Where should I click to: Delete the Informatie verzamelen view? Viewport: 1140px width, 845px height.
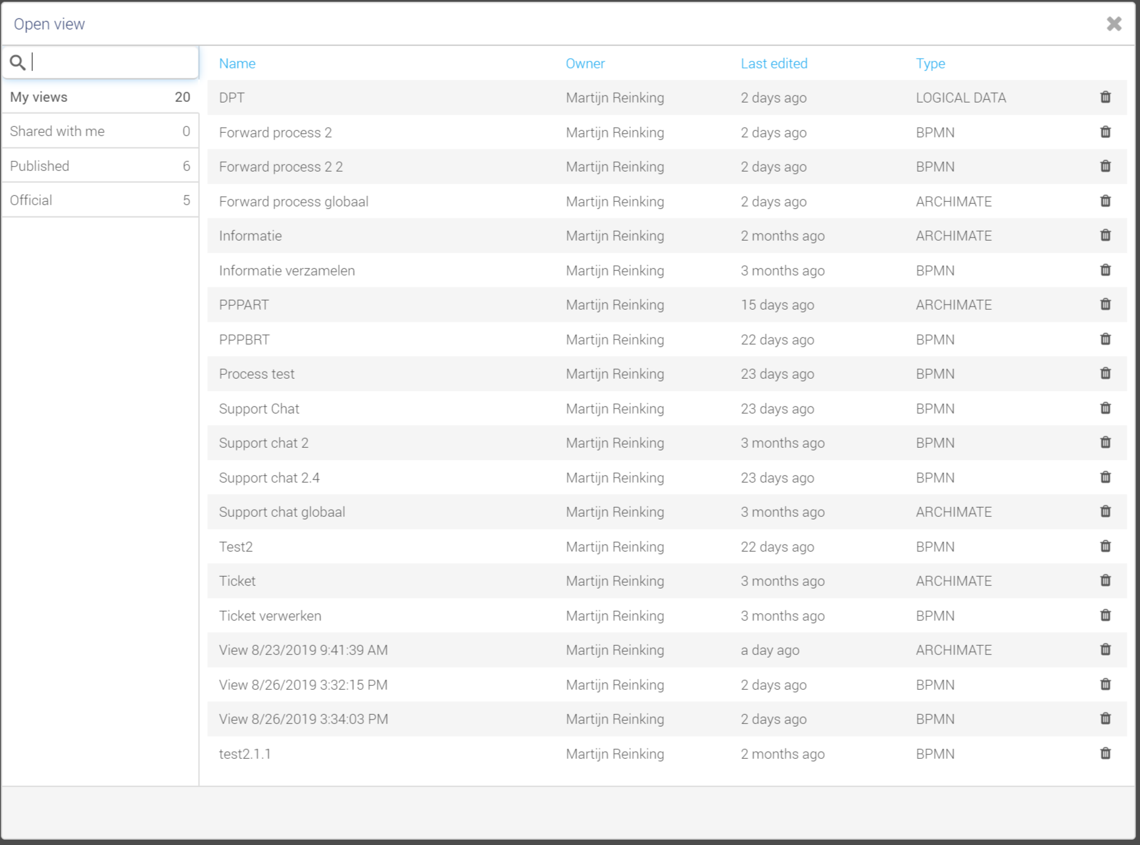coord(1105,270)
